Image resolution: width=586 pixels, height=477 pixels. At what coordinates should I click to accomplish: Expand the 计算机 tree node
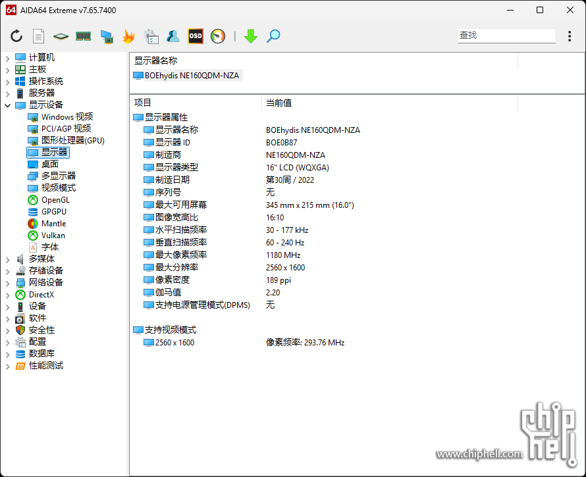coord(7,58)
